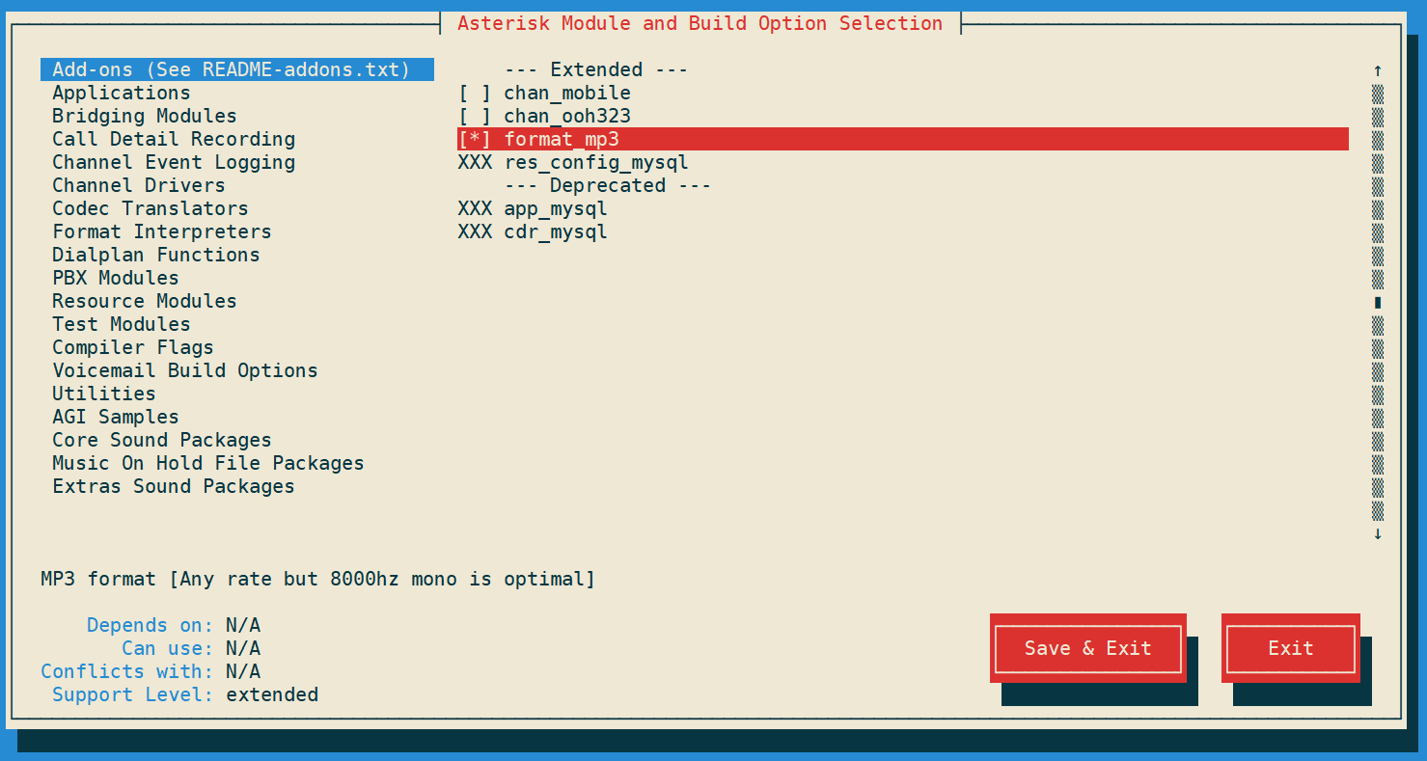Select Codec Translators category
The width and height of the screenshot is (1427, 761).
151,208
